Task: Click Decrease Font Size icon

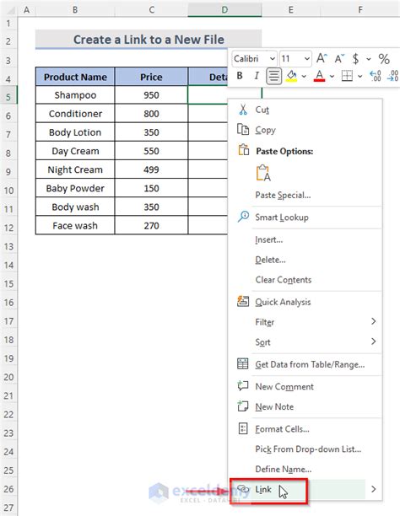Action: 339,58
